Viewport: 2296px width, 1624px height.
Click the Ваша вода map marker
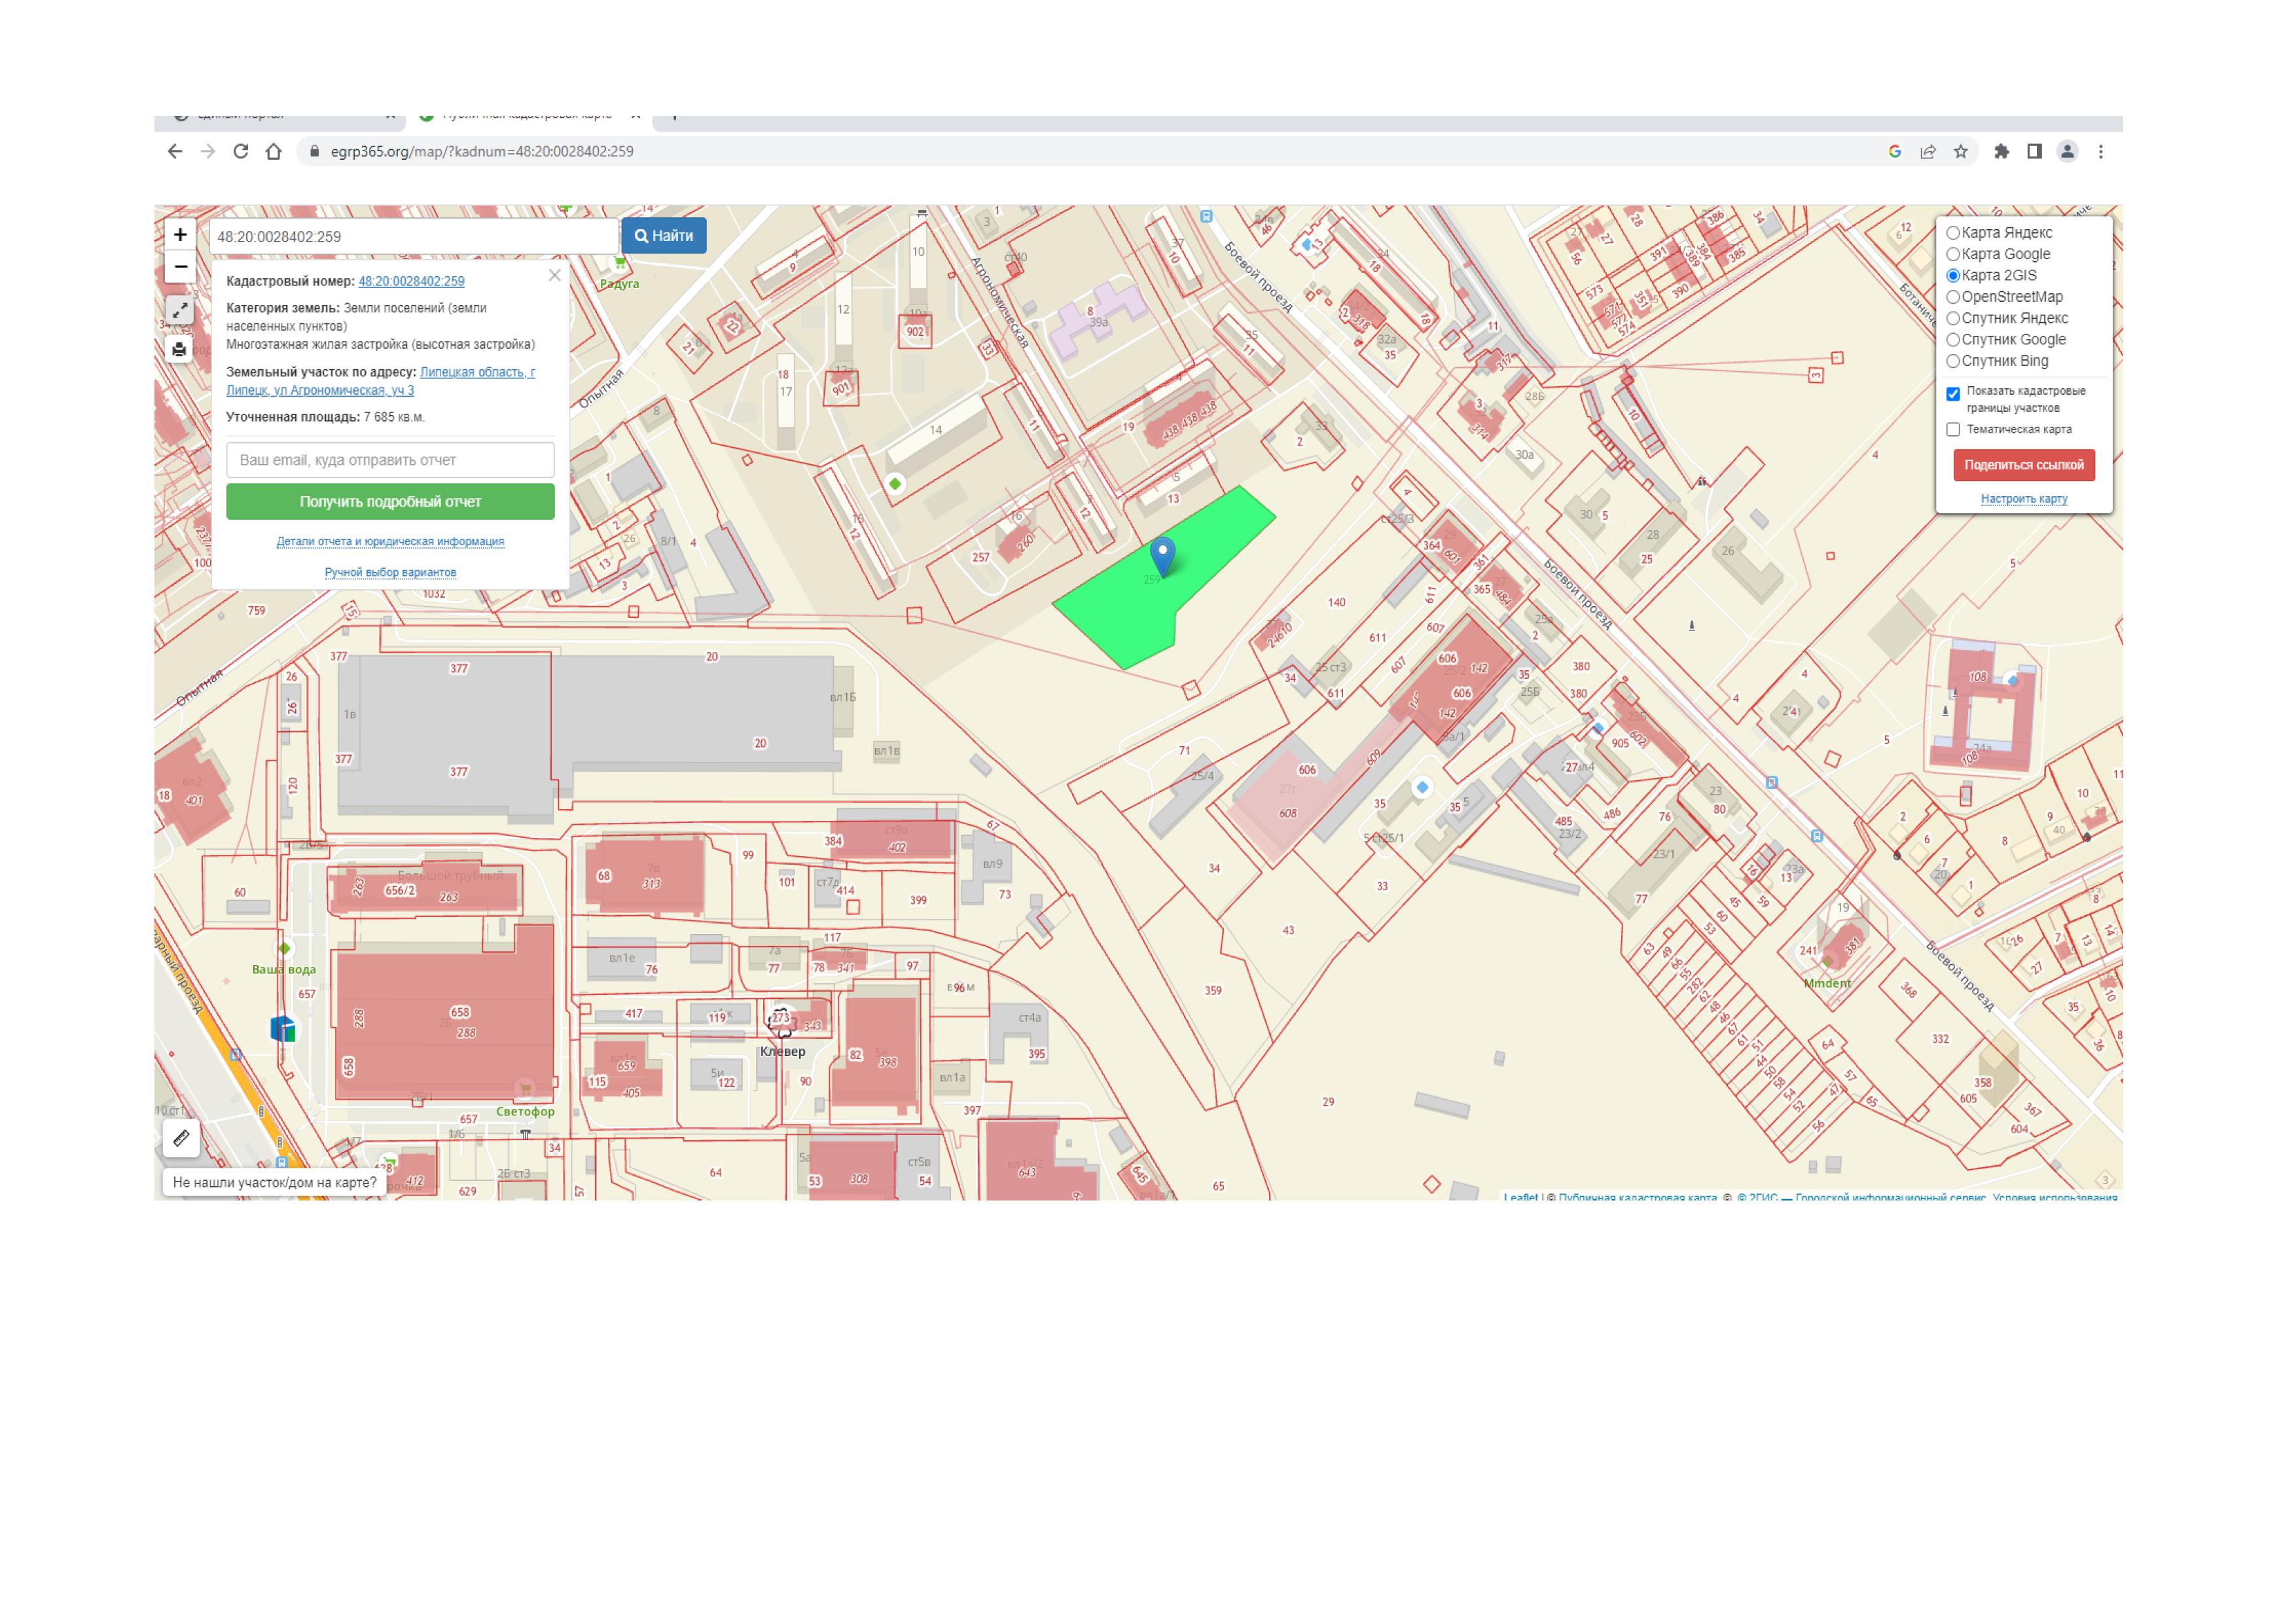click(x=284, y=948)
